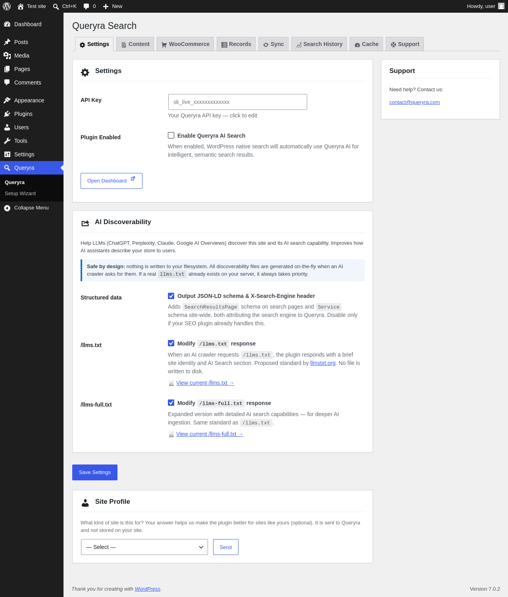The height and width of the screenshot is (597, 508).
Task: Click the Queryra magnifier icon in sidebar
Action: (7, 168)
